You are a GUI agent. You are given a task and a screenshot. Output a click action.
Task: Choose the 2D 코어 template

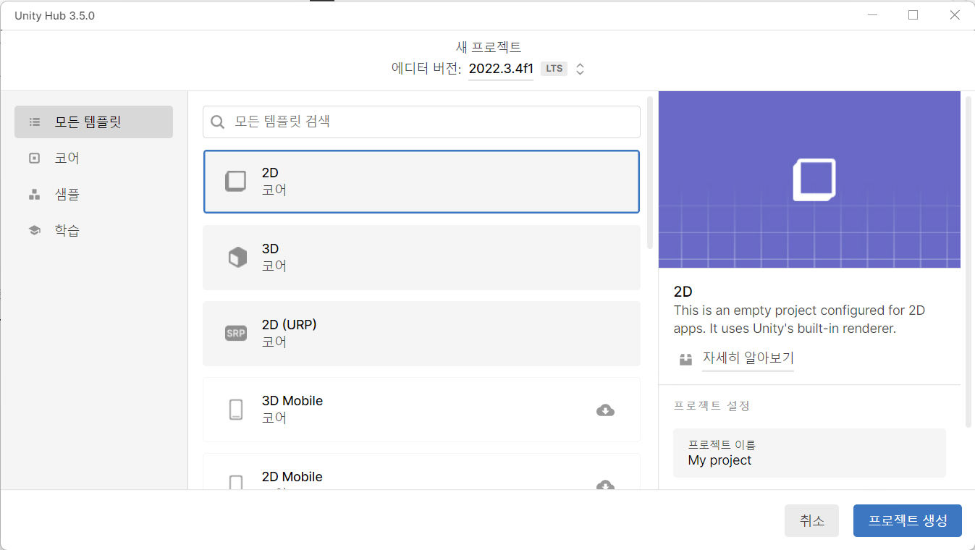421,182
